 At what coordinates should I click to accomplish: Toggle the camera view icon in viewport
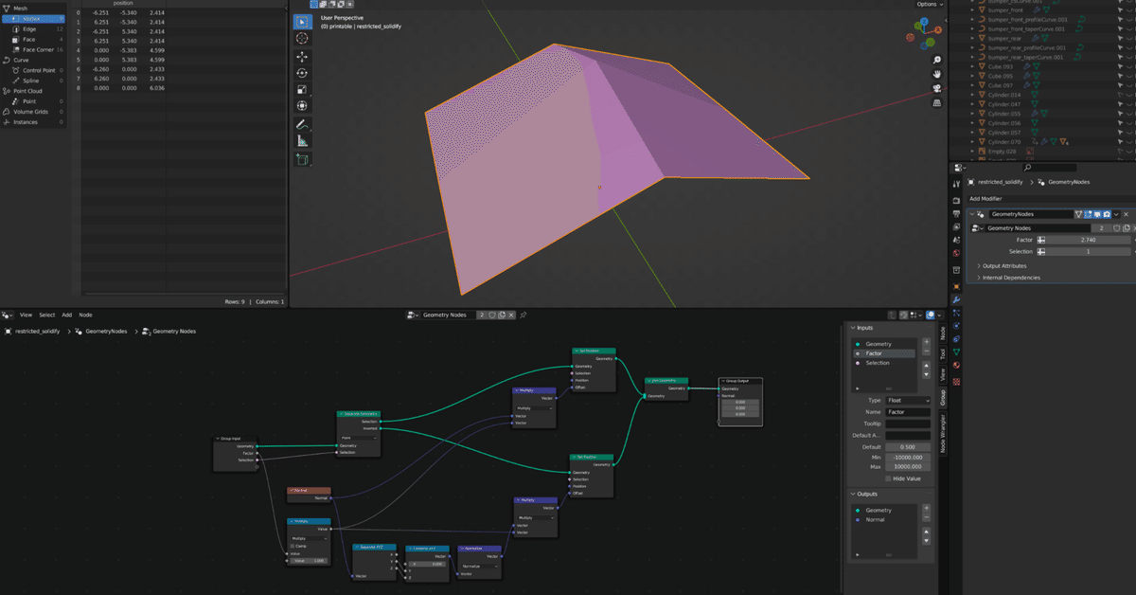pos(936,88)
